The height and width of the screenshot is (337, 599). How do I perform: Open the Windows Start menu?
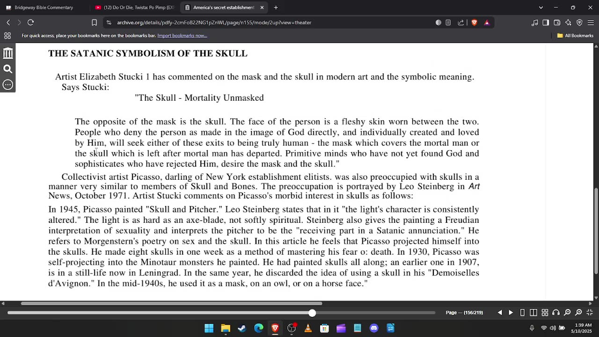[209, 328]
